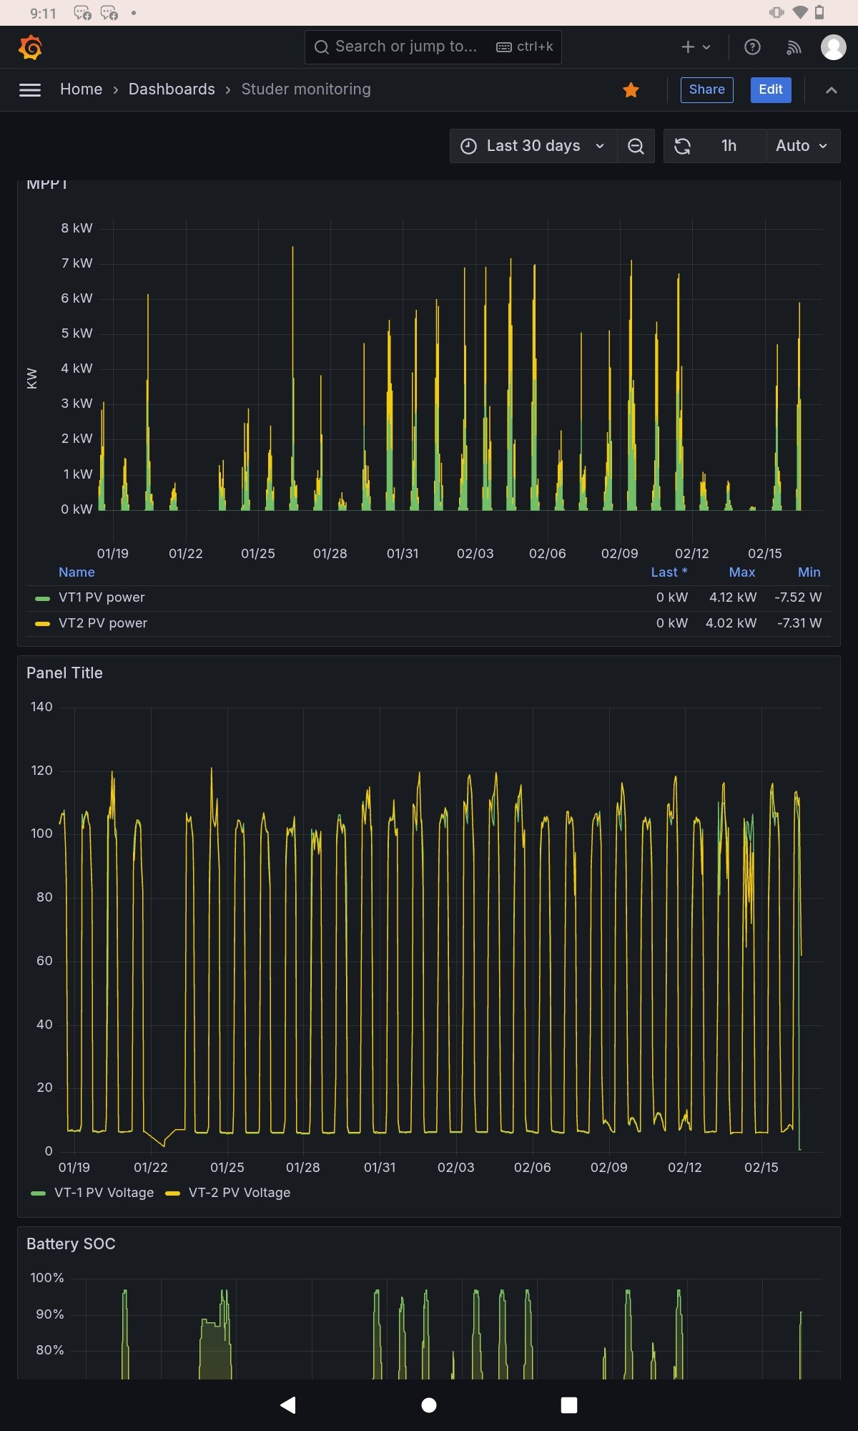
Task: Navigate to the Home breadcrumb
Action: [x=81, y=89]
